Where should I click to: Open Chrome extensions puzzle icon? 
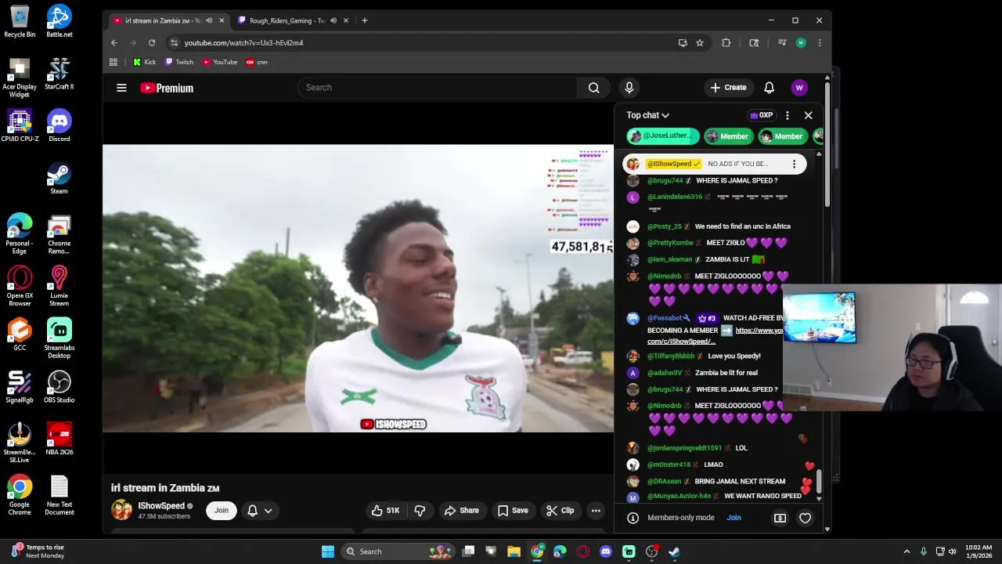tap(726, 43)
